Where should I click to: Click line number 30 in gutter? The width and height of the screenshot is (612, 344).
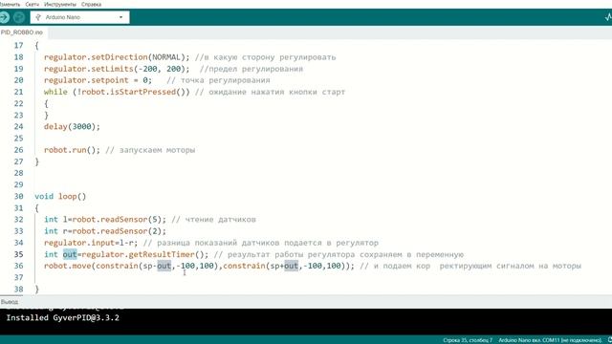(x=18, y=197)
